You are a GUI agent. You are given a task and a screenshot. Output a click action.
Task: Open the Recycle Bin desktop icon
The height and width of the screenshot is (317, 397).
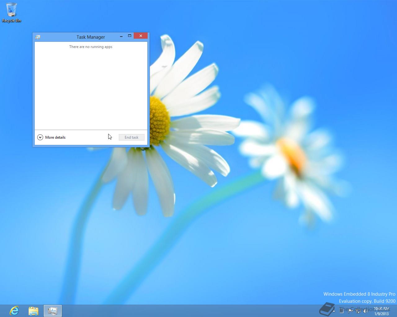(11, 12)
